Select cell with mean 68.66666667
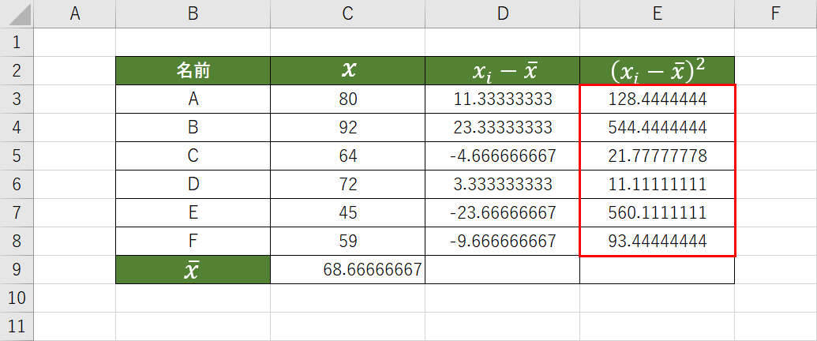Screen dimensions: 817x341 347,270
